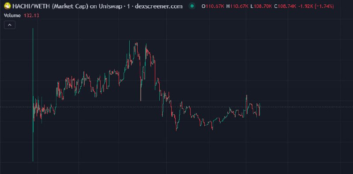Click the HACHI/WETH (Market Cap) symbol title
Image resolution: width=353 pixels, height=174 pixels.
point(50,6)
